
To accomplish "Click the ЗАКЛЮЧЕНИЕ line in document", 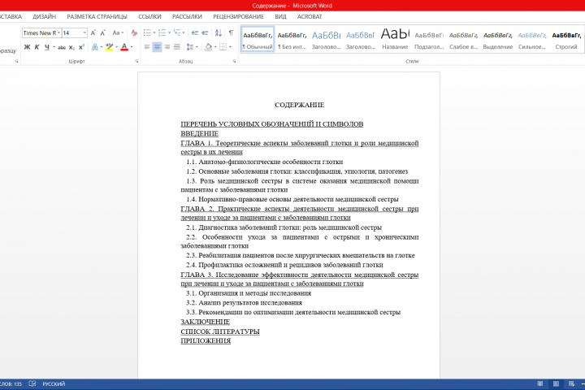I will tap(206, 322).
